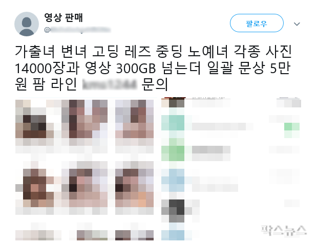Viewport: 317px width, 245px height.
Task: Click the 팔로우 follow button
Action: (x=257, y=23)
